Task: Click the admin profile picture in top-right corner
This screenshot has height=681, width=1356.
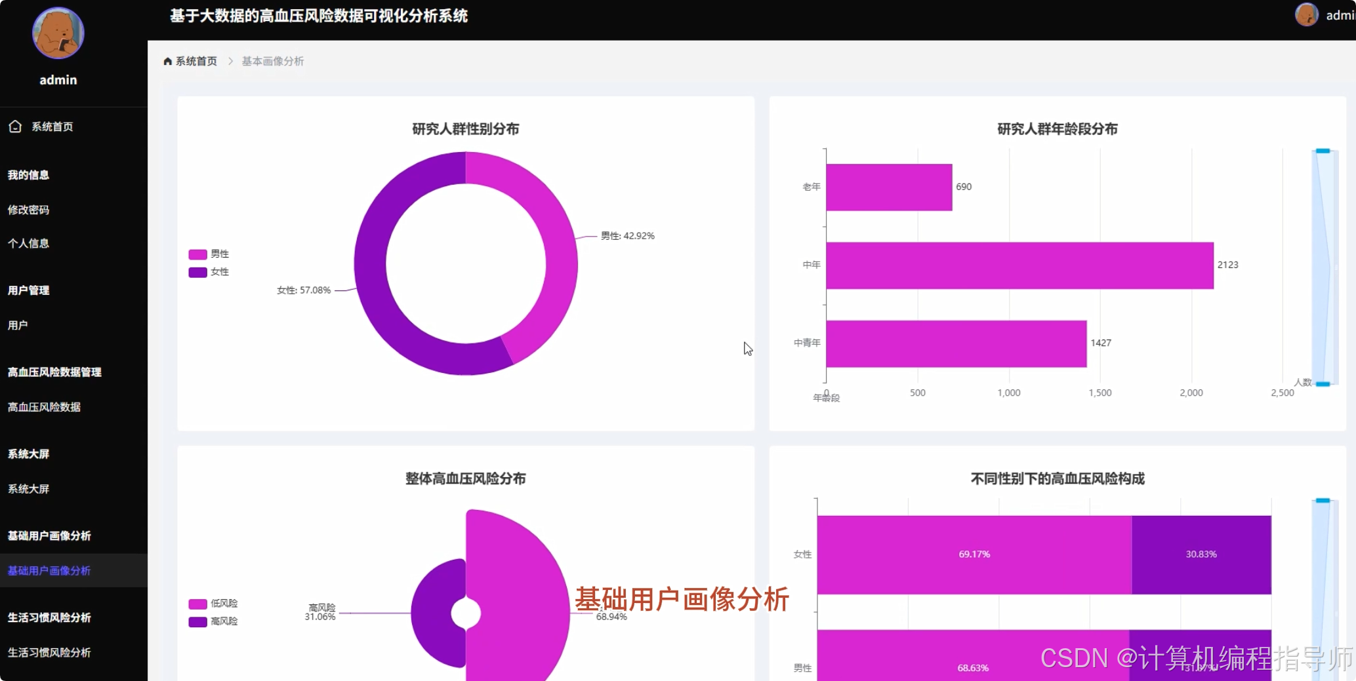Action: (1305, 14)
